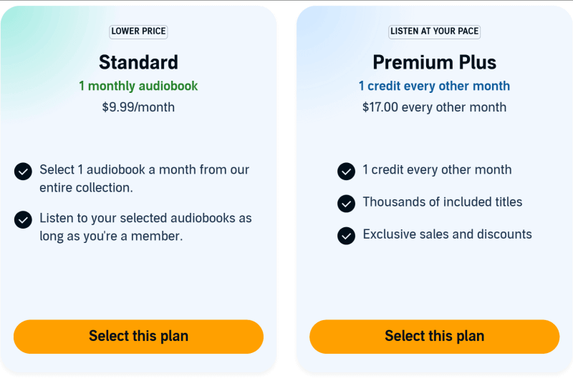Click checkmark icon beside Select 1 audiobook a month
573x378 pixels.
[x=23, y=171]
